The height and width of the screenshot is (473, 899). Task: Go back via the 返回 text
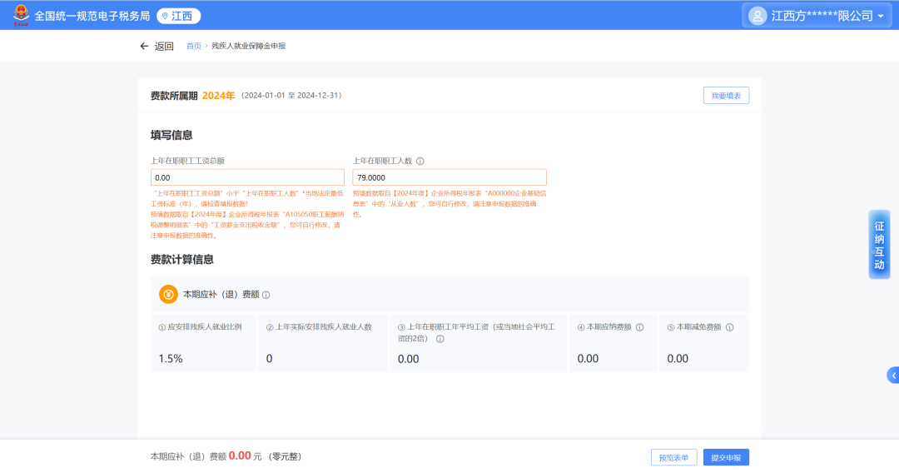(164, 47)
